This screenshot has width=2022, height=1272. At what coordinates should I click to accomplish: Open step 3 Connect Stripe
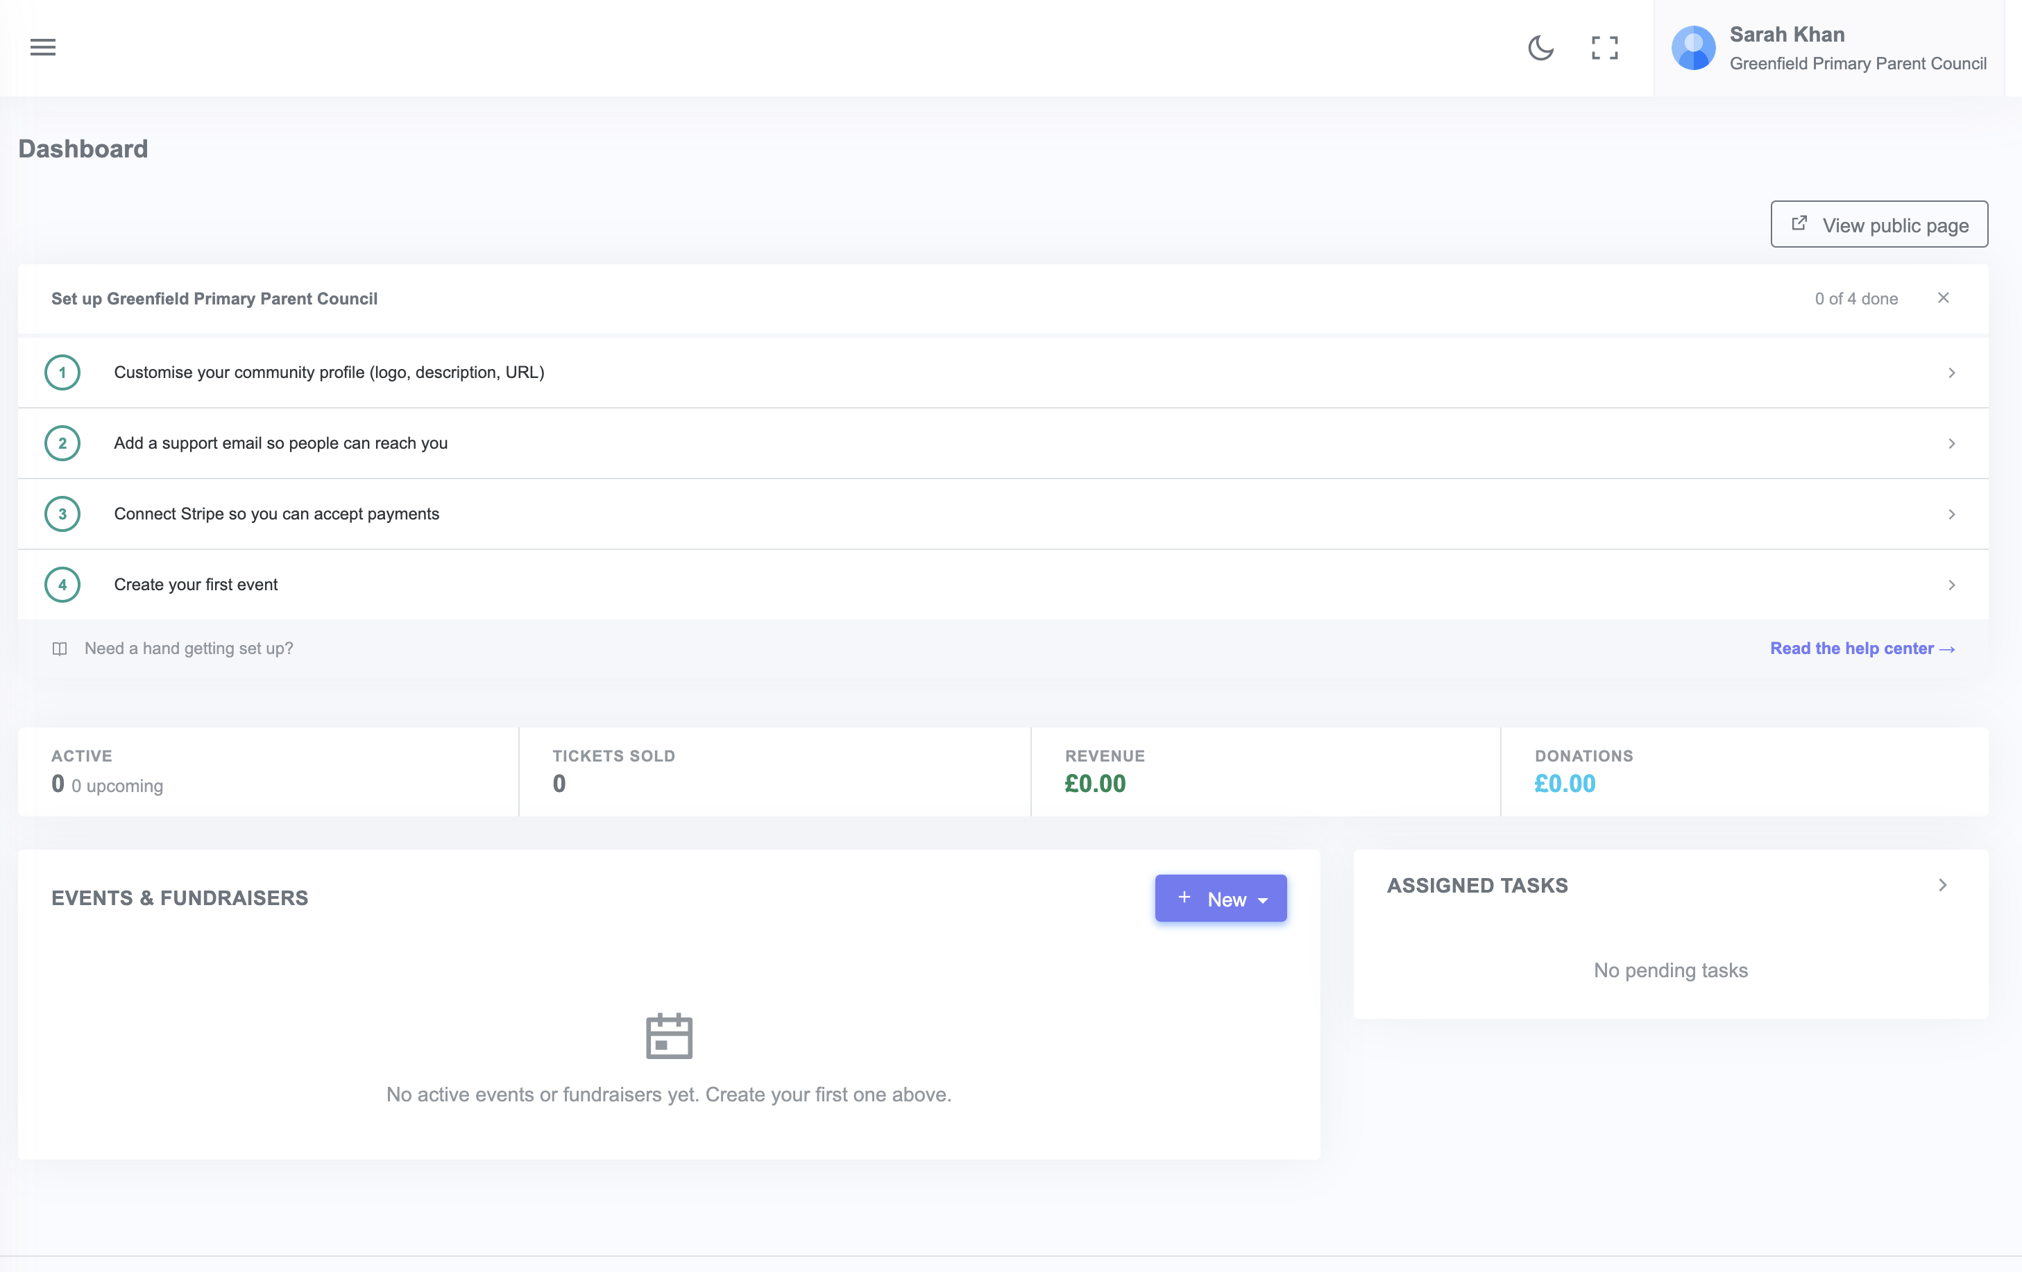click(1003, 513)
